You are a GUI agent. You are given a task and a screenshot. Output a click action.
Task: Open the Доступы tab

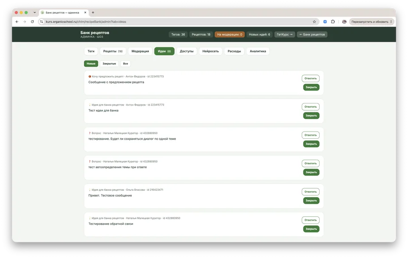coord(187,51)
